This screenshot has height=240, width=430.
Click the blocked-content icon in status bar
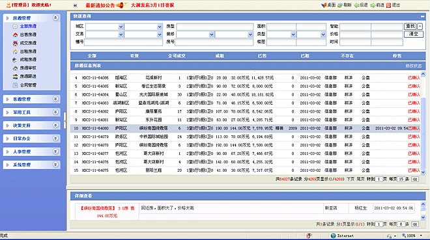[309, 235]
